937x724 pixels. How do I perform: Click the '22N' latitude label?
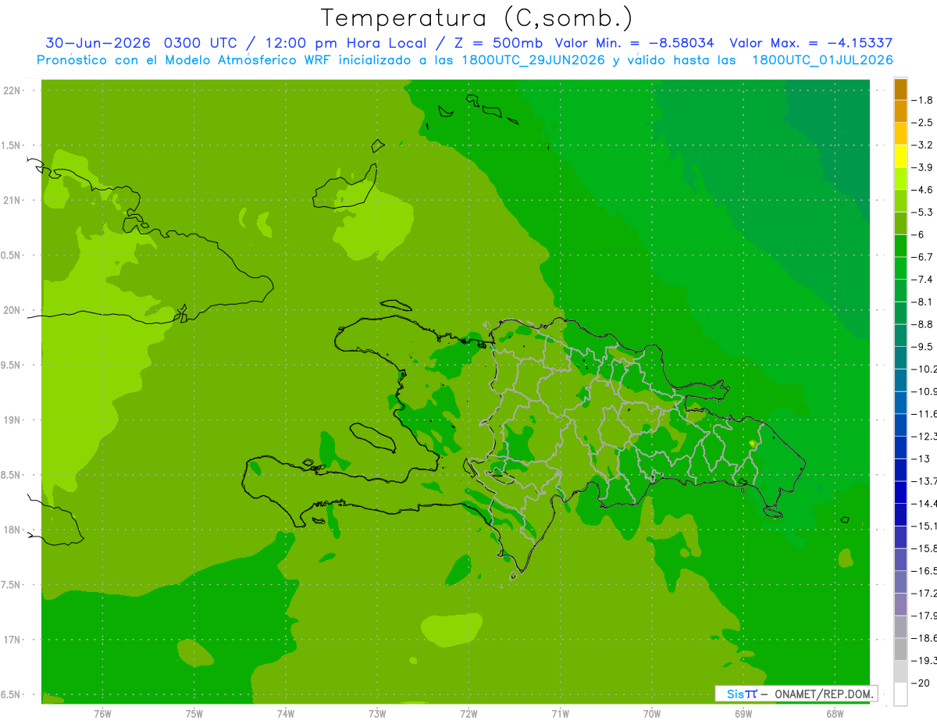[x=12, y=91]
